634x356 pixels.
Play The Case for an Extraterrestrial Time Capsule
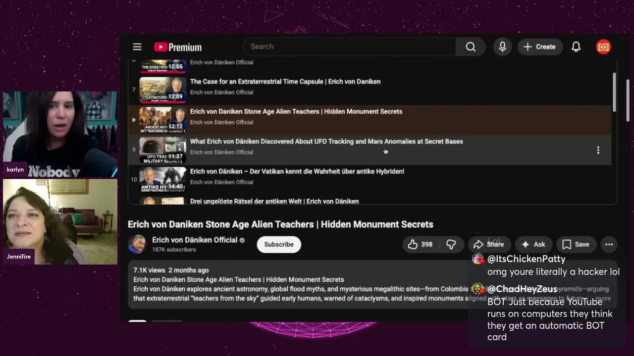(x=285, y=82)
